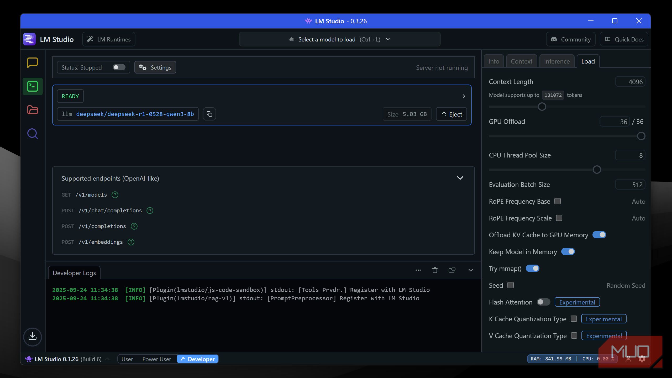Select the Developer Logs tab
The image size is (672, 378).
(x=74, y=273)
